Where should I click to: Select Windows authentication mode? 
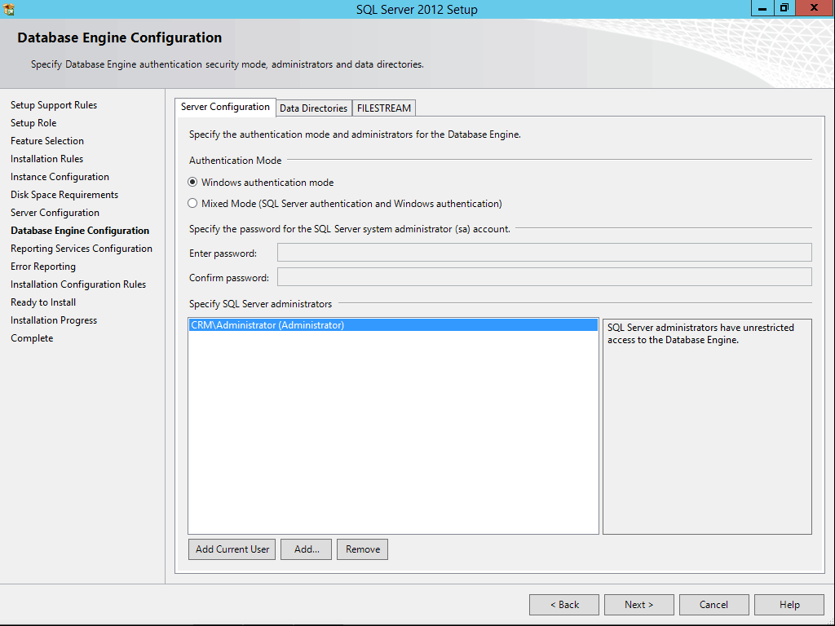pos(261,182)
